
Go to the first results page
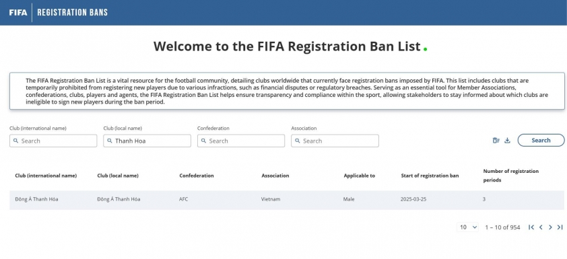(x=531, y=227)
